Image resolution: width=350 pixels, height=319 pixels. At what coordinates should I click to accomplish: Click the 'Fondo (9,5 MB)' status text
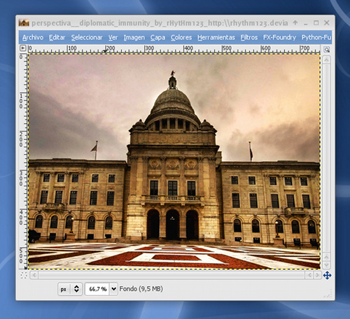[x=141, y=289]
